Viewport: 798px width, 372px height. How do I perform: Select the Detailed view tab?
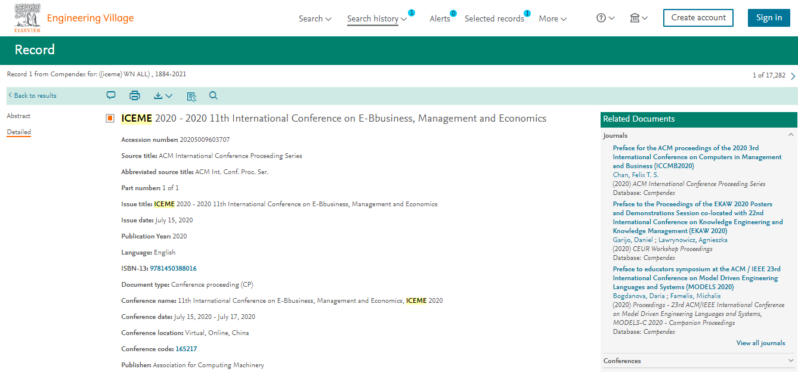coord(19,132)
